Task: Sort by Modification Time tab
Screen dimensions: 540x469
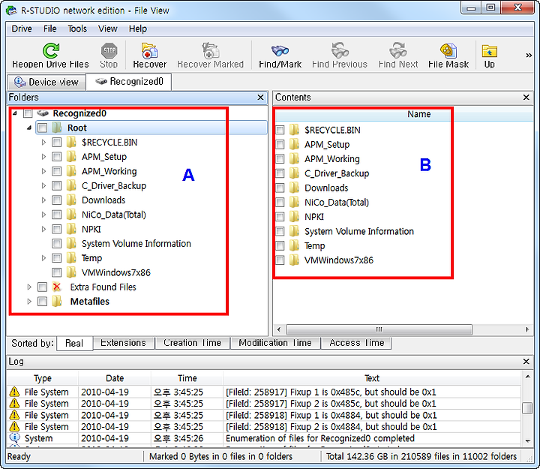Action: (275, 342)
